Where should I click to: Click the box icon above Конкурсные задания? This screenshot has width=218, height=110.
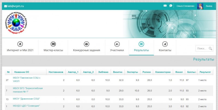pos(86,44)
